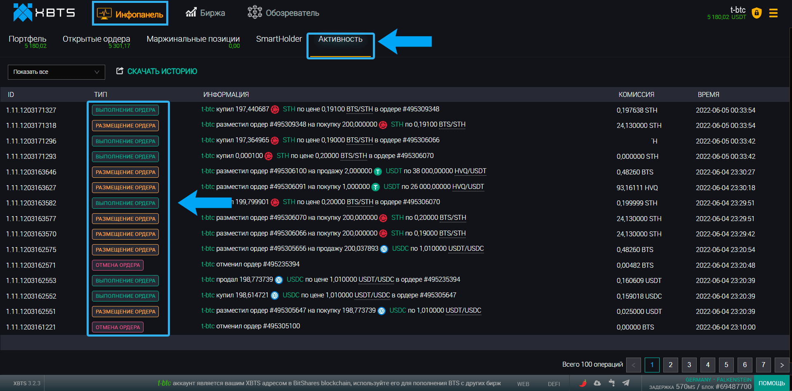The width and height of the screenshot is (792, 391).
Task: Switch to WEB mode in footer
Action: pos(523,384)
